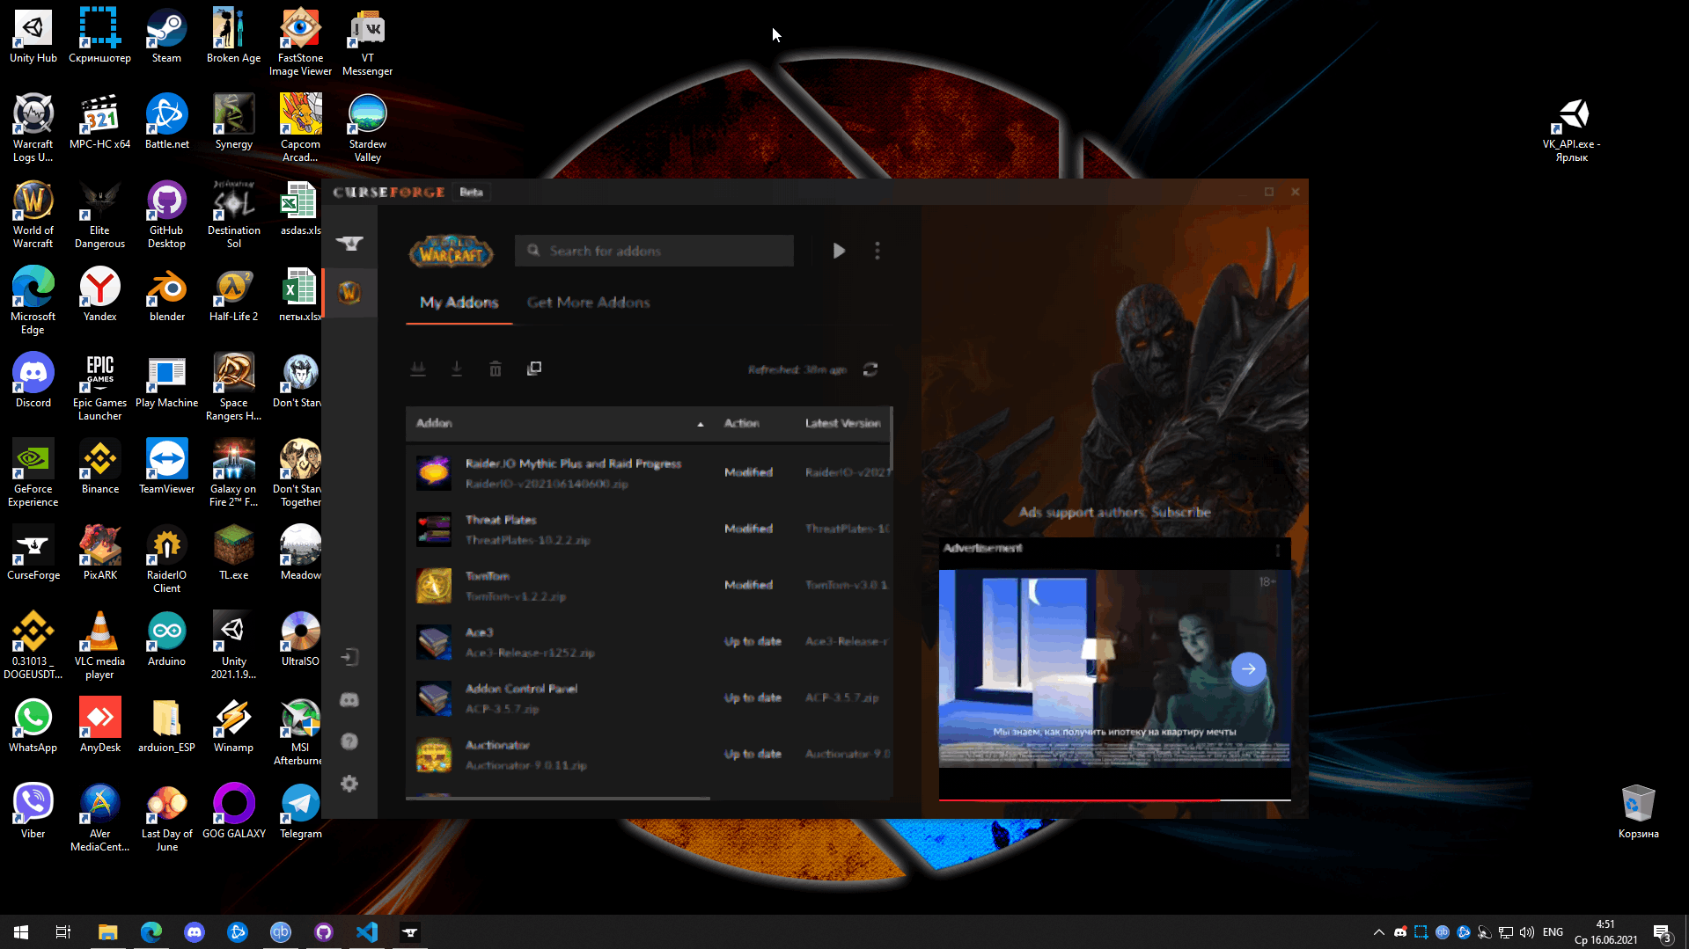This screenshot has height=949, width=1689.
Task: Click the Latest Version column header
Action: click(x=842, y=423)
